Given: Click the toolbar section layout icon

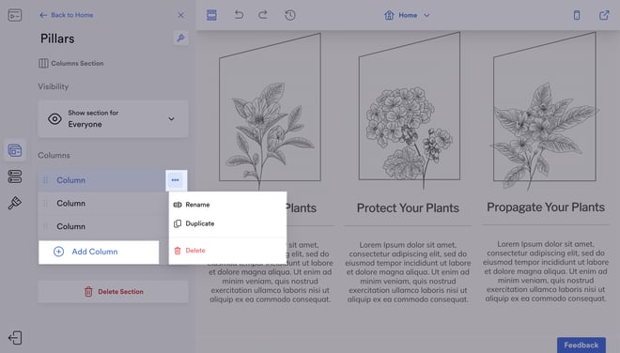Looking at the screenshot, I should [x=211, y=15].
